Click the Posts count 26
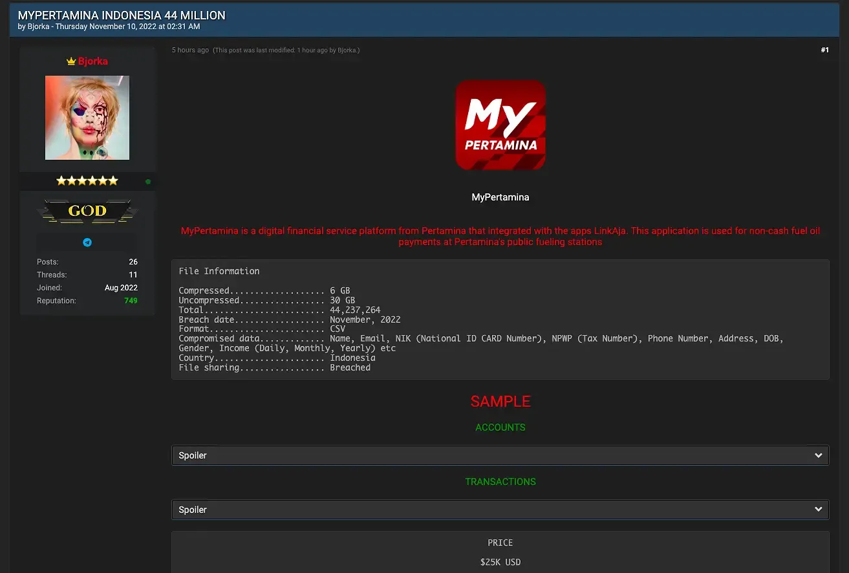Image resolution: width=849 pixels, height=573 pixels. (133, 262)
